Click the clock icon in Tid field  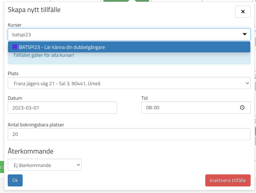pos(242,108)
